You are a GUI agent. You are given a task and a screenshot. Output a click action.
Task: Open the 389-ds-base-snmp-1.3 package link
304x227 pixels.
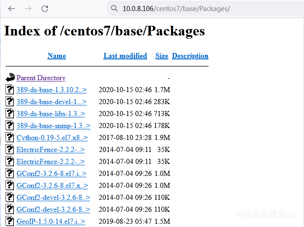coord(54,126)
